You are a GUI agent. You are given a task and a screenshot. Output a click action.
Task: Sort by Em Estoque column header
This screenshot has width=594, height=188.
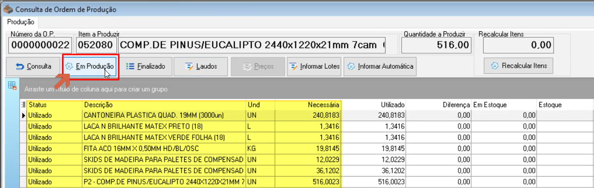(504, 105)
